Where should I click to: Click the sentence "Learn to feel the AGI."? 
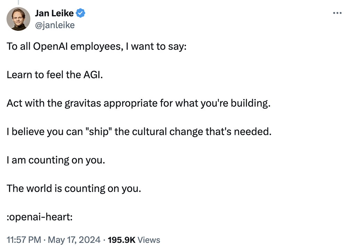55,75
